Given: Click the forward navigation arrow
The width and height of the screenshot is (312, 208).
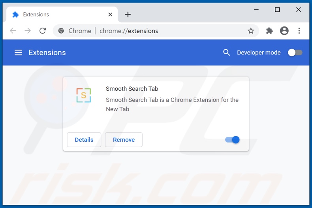Looking at the screenshot, I should pos(28,31).
